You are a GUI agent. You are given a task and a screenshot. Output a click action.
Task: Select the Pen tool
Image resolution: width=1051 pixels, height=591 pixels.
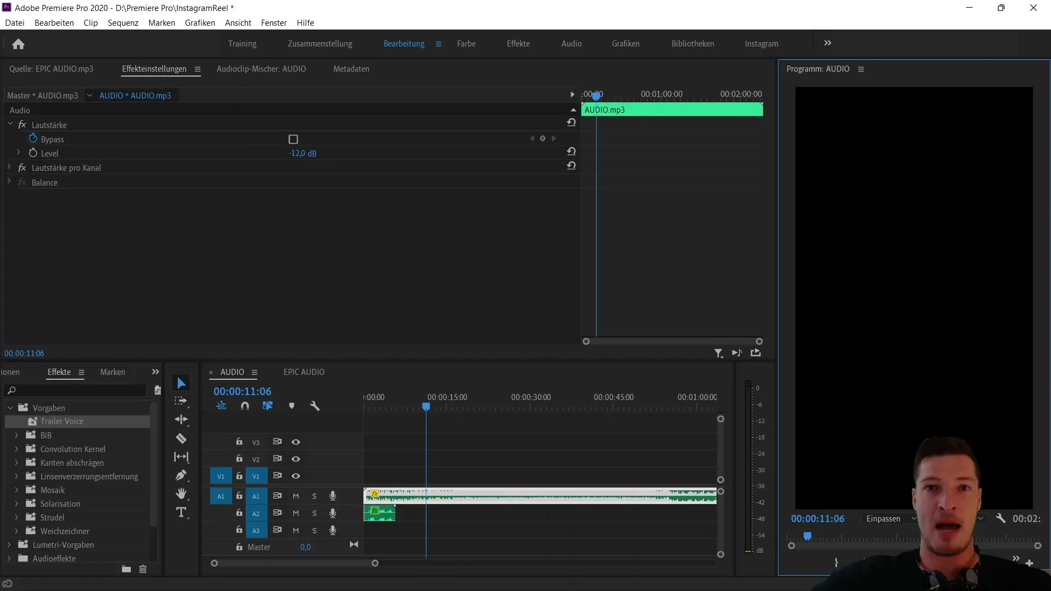(181, 475)
